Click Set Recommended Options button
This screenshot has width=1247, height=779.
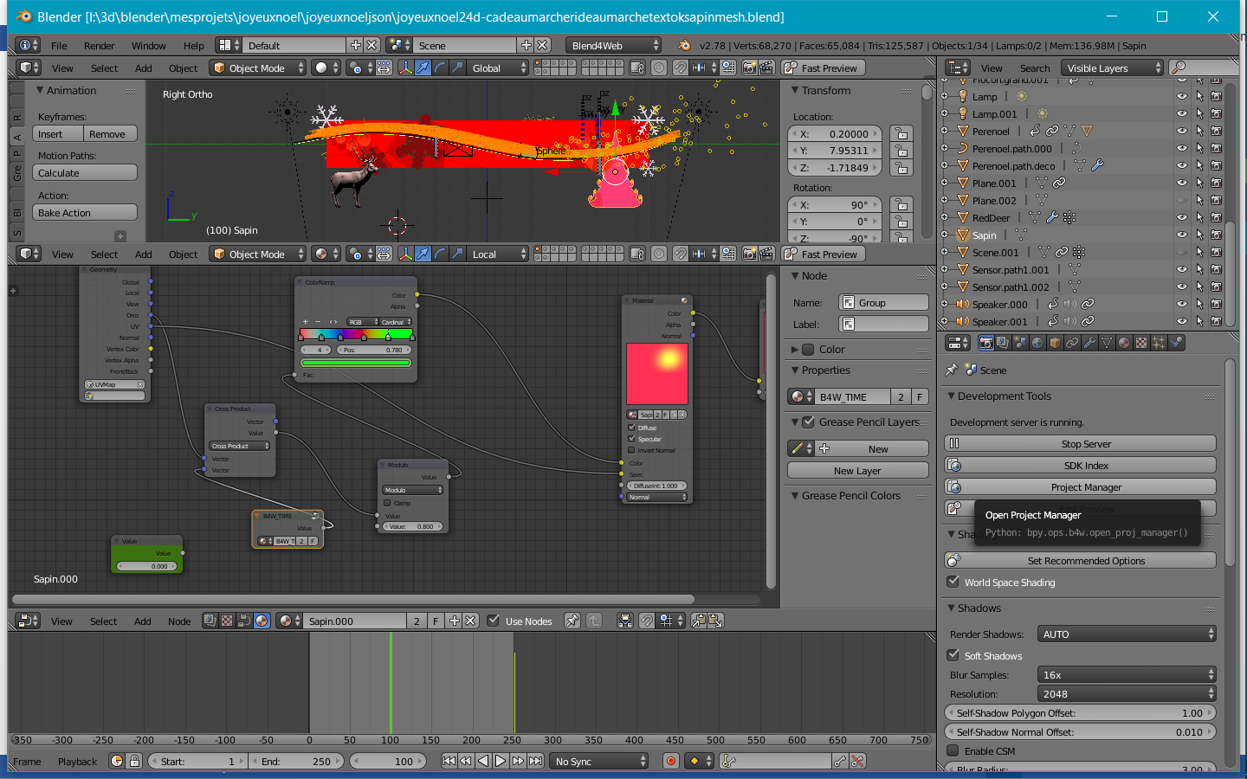pyautogui.click(x=1080, y=560)
